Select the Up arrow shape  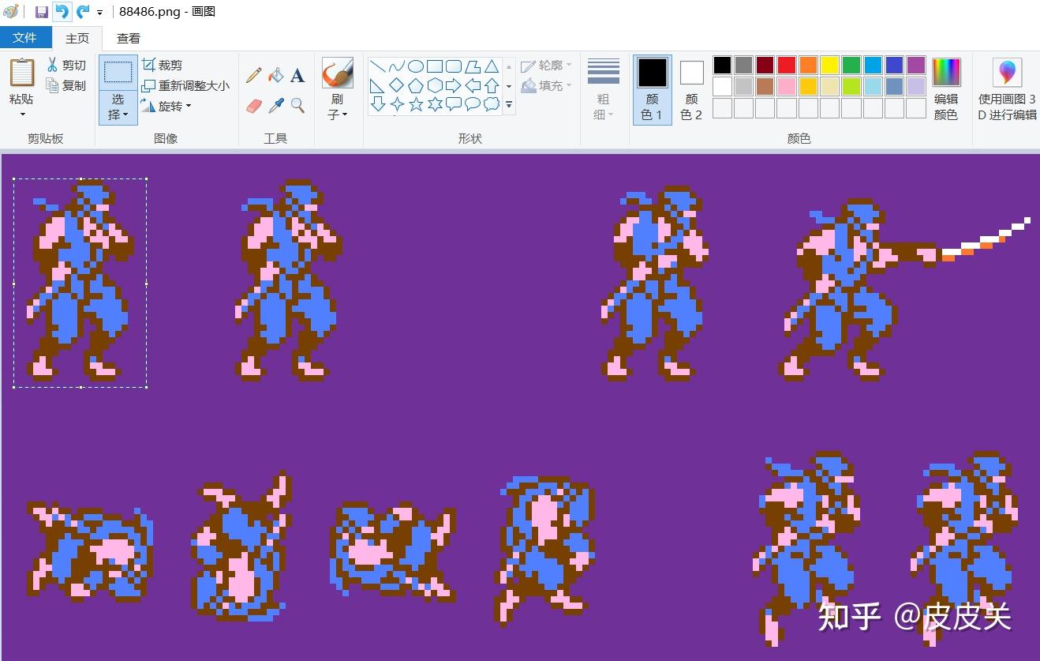click(492, 85)
